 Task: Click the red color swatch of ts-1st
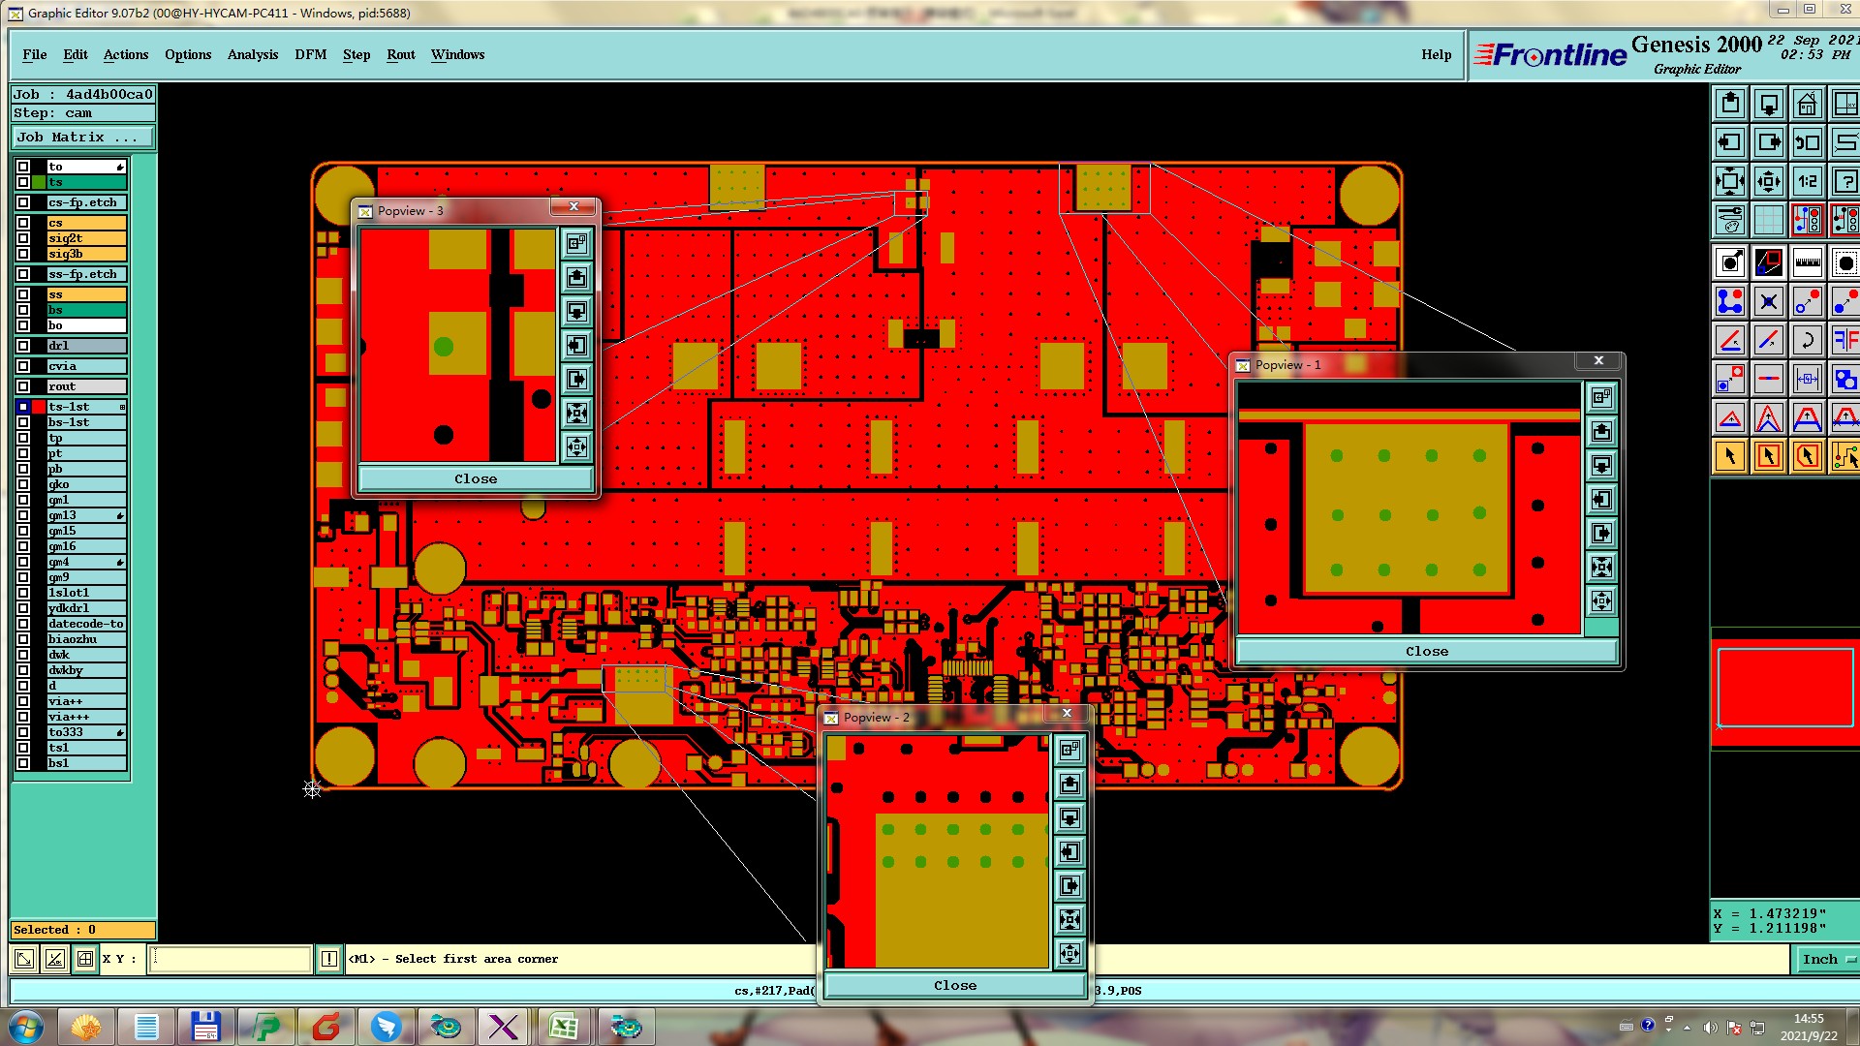pos(39,407)
